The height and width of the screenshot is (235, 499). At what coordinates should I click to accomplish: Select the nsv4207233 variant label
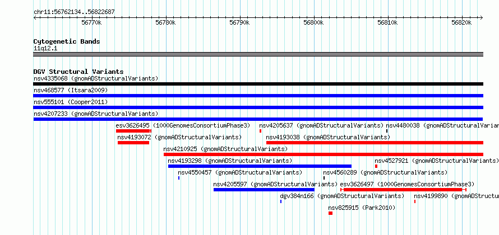(x=96, y=114)
